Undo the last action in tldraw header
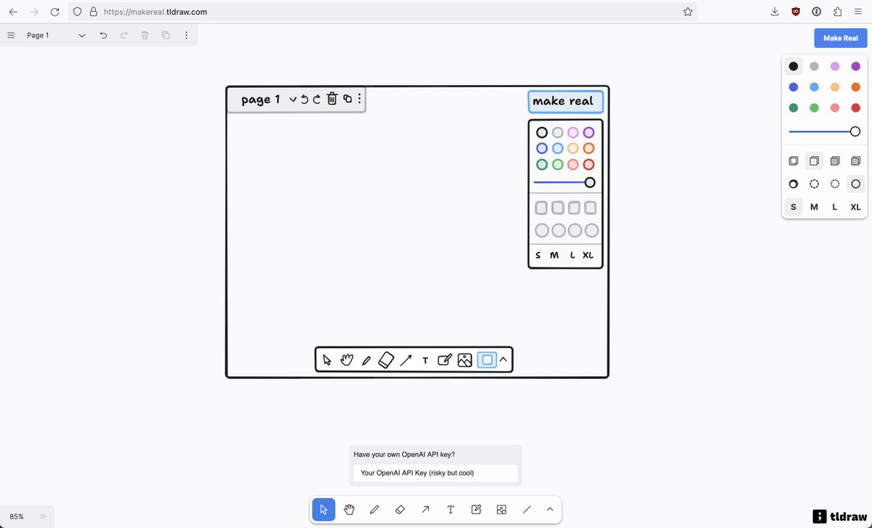 [x=103, y=35]
